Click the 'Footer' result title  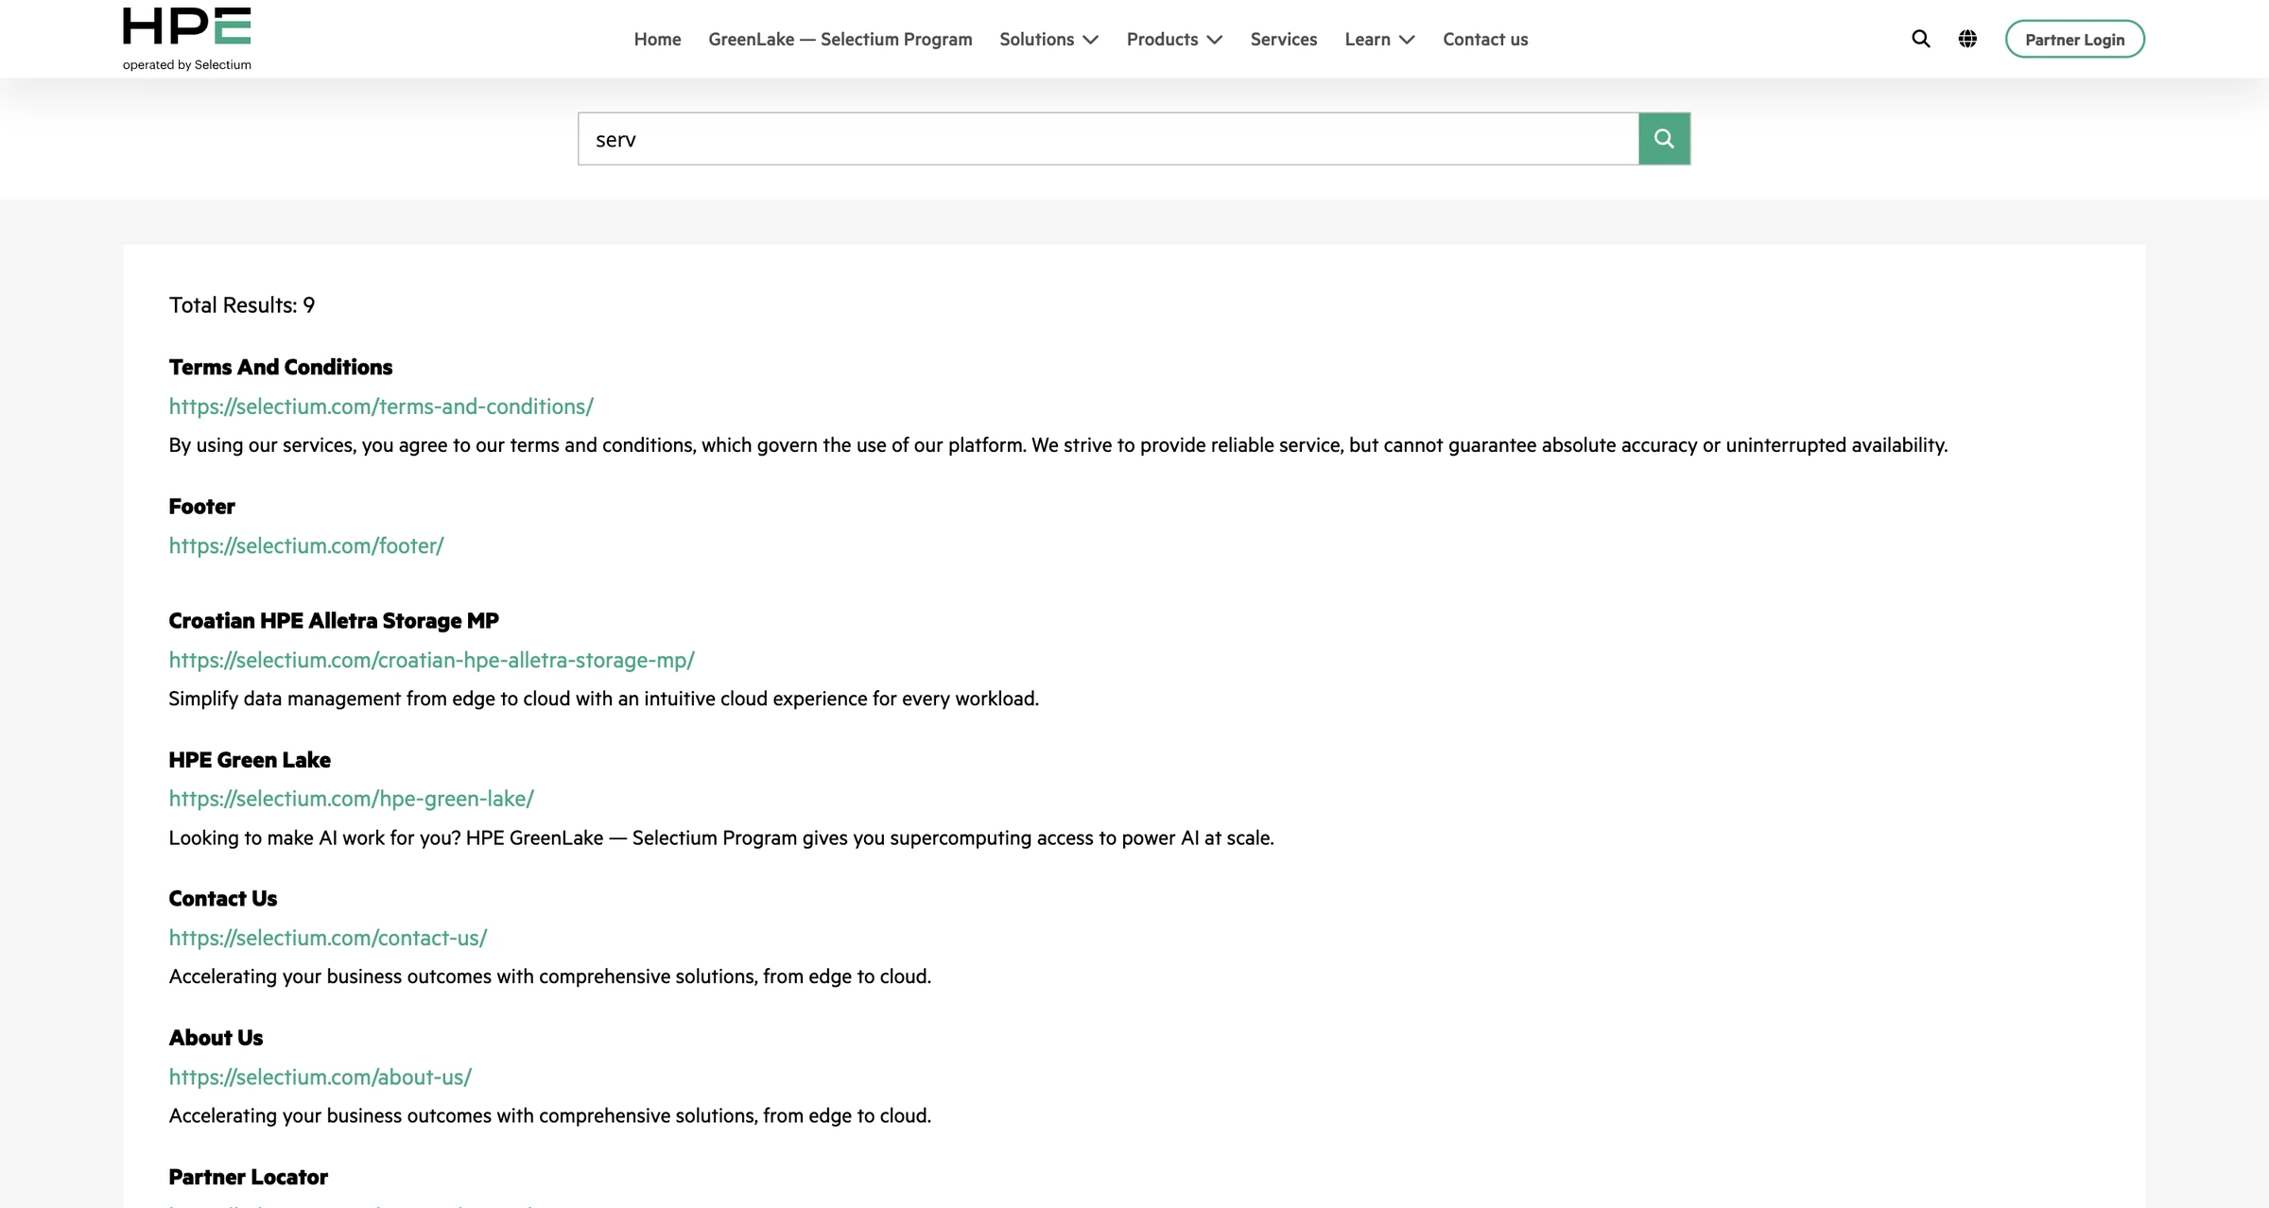click(201, 507)
